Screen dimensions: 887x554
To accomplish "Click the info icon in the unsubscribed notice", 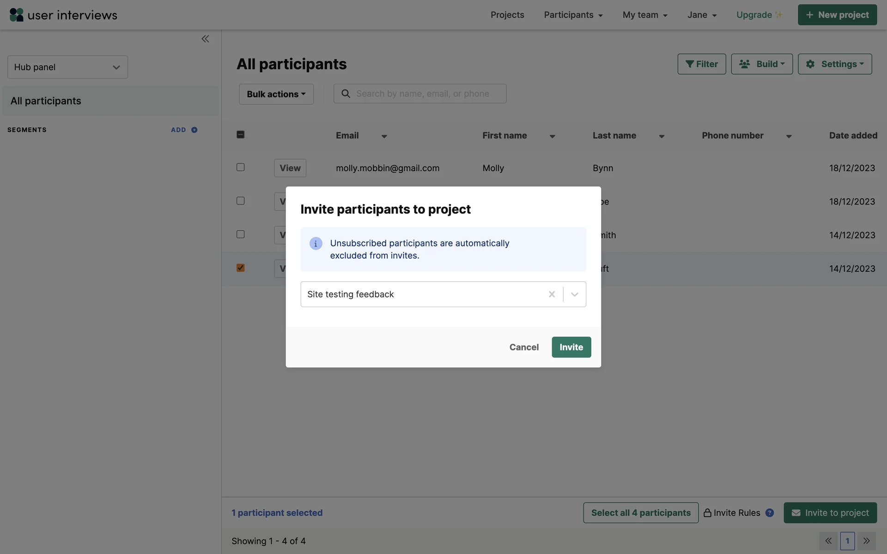I will pos(316,244).
